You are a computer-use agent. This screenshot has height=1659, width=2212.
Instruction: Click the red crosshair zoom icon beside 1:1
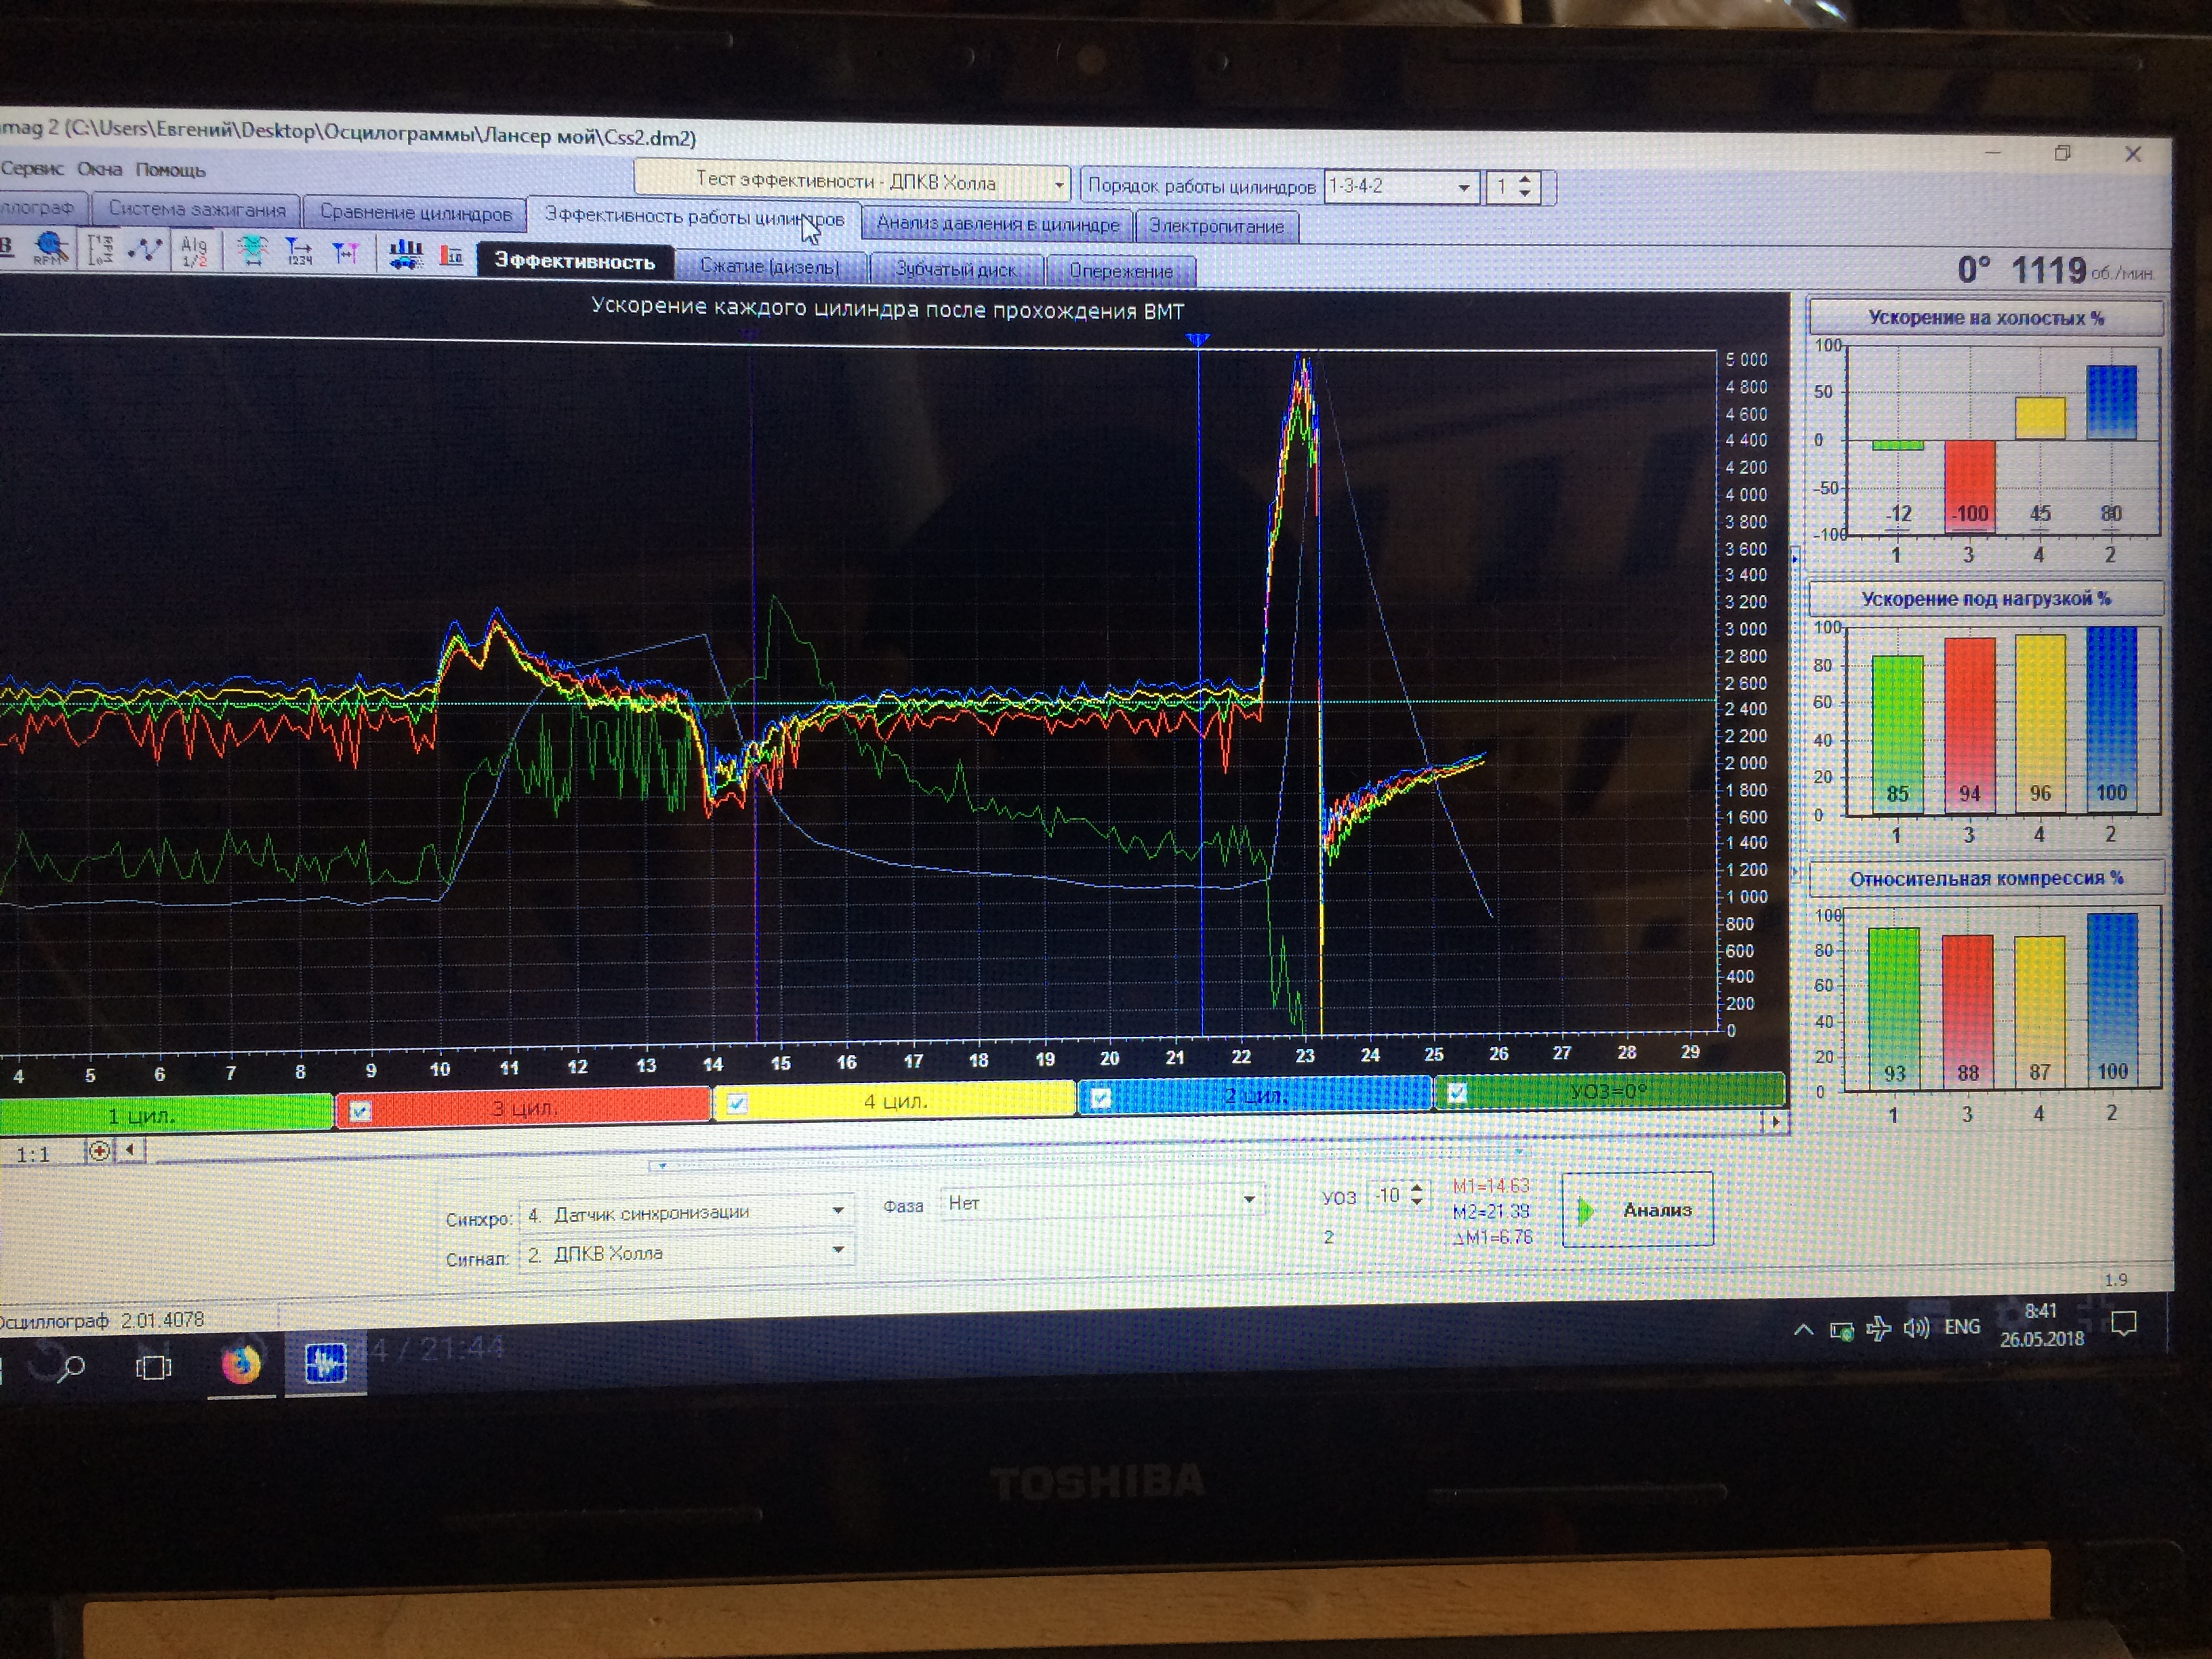click(x=99, y=1151)
